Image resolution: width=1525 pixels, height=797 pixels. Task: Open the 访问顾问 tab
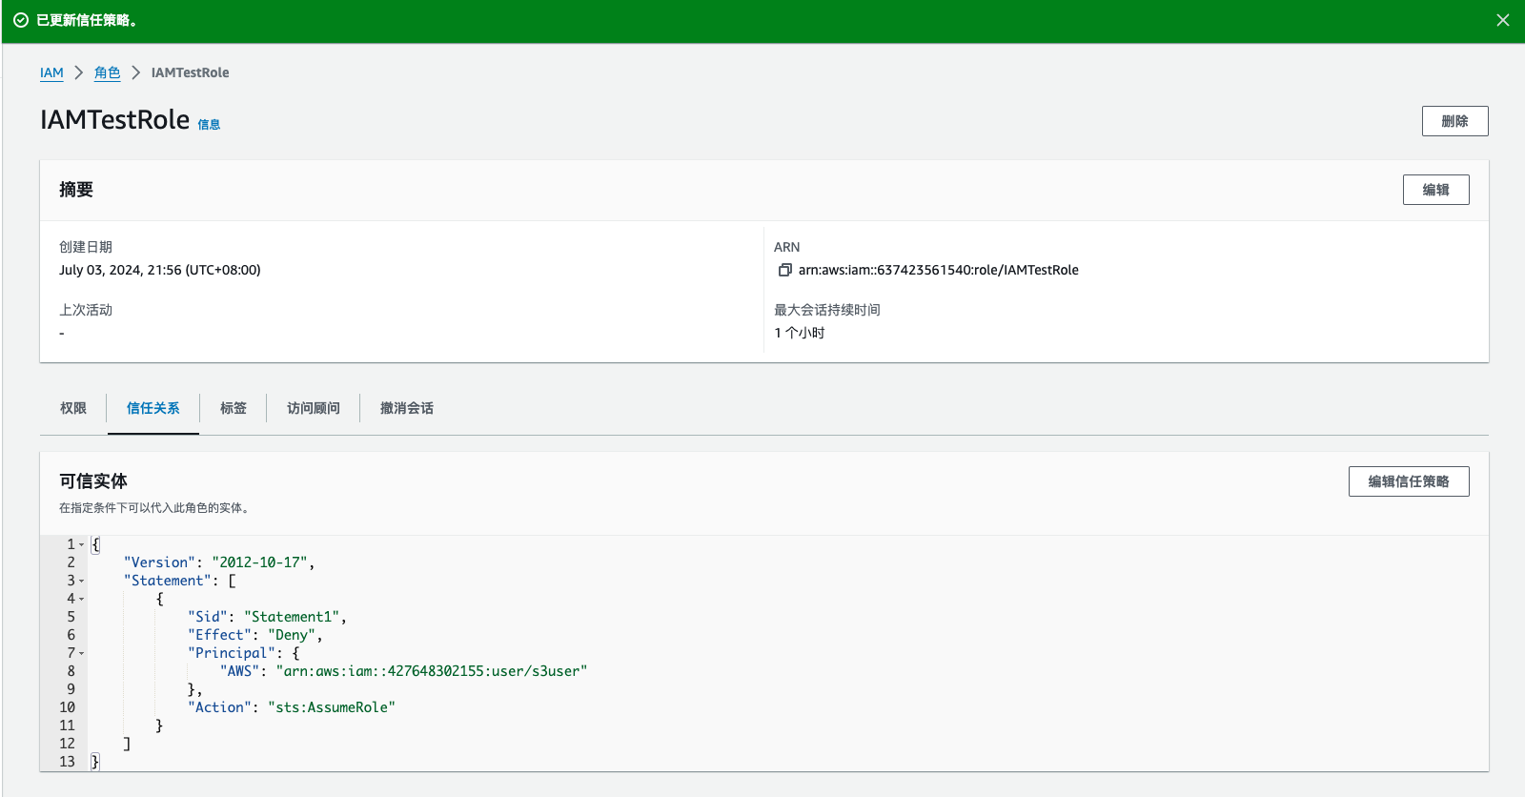tap(314, 408)
